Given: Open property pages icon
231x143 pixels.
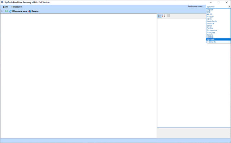Looking at the screenshot, I should tap(169, 16).
